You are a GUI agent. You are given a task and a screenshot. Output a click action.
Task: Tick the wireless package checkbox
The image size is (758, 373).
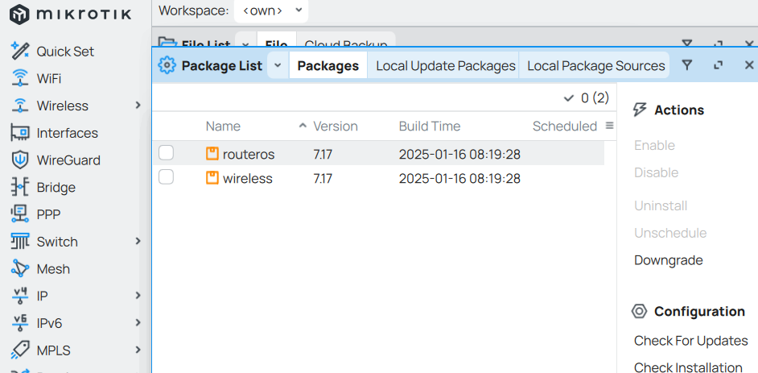click(167, 177)
